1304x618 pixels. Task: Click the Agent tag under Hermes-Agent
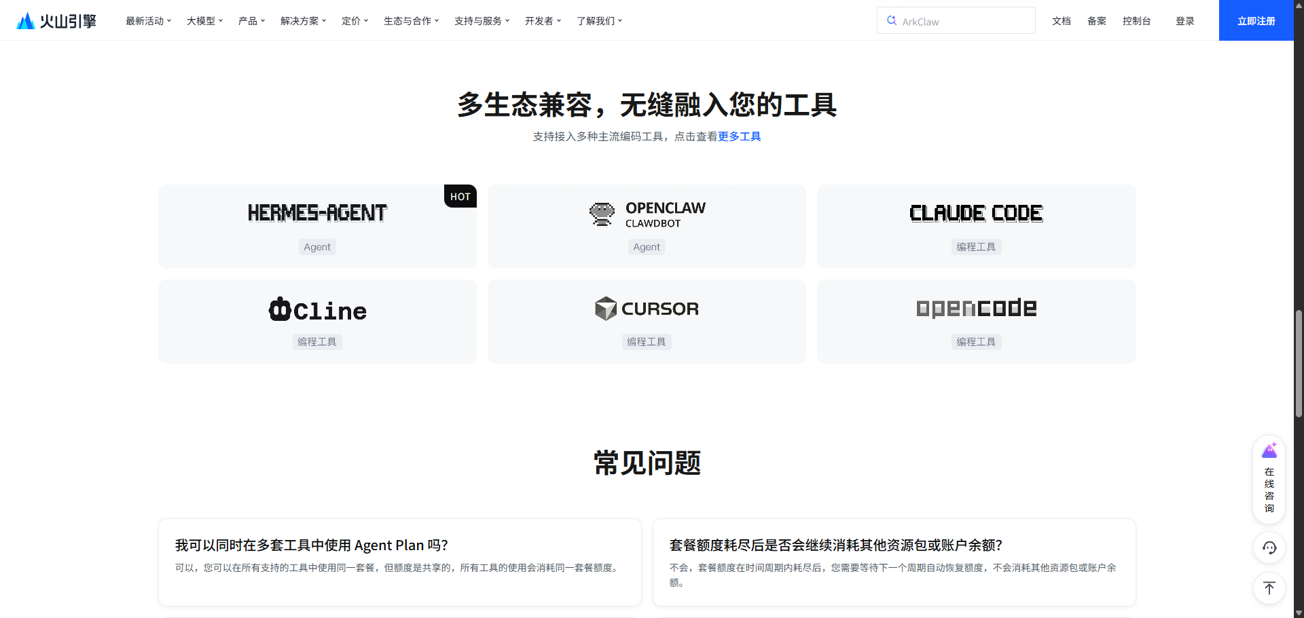pos(317,247)
